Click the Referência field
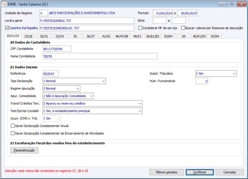Image resolution: width=248 pixels, height=179 pixels. point(50,74)
